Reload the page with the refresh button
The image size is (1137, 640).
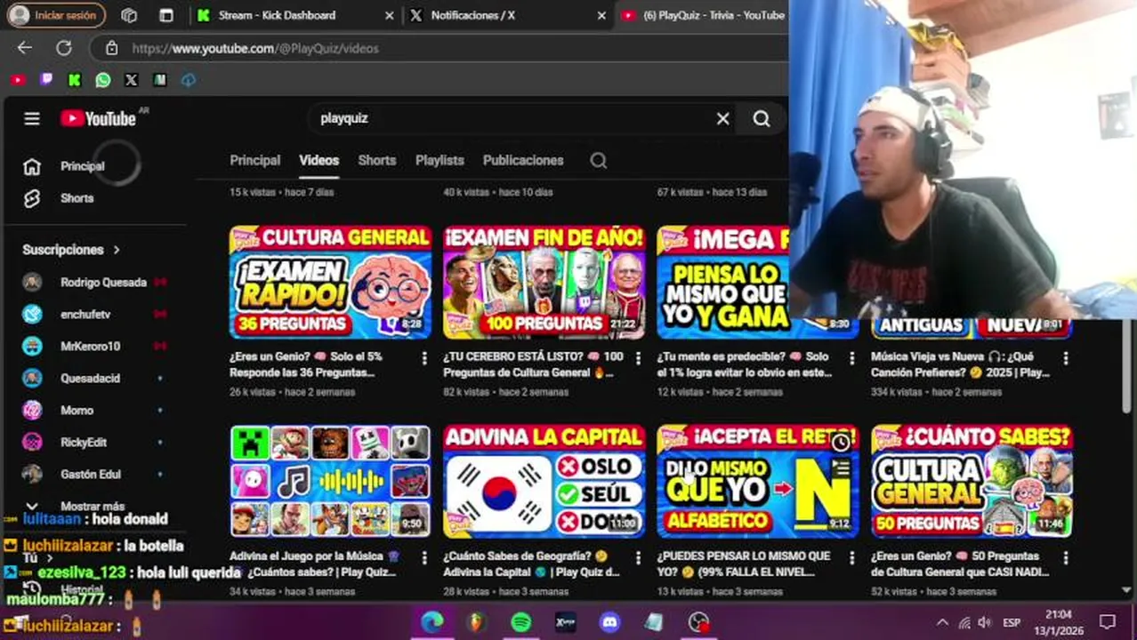64,48
